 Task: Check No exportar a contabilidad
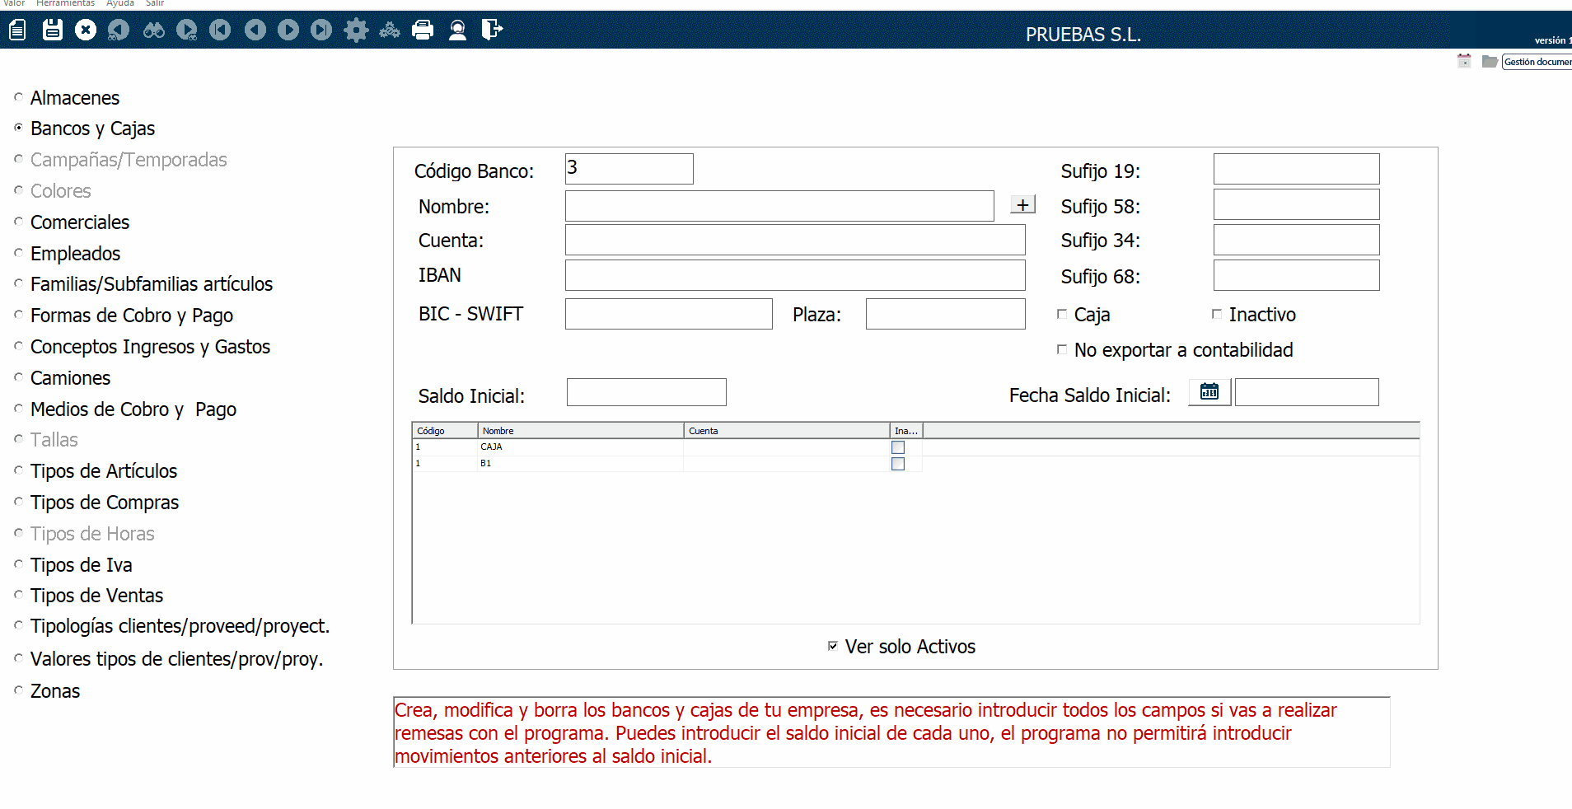click(1062, 349)
